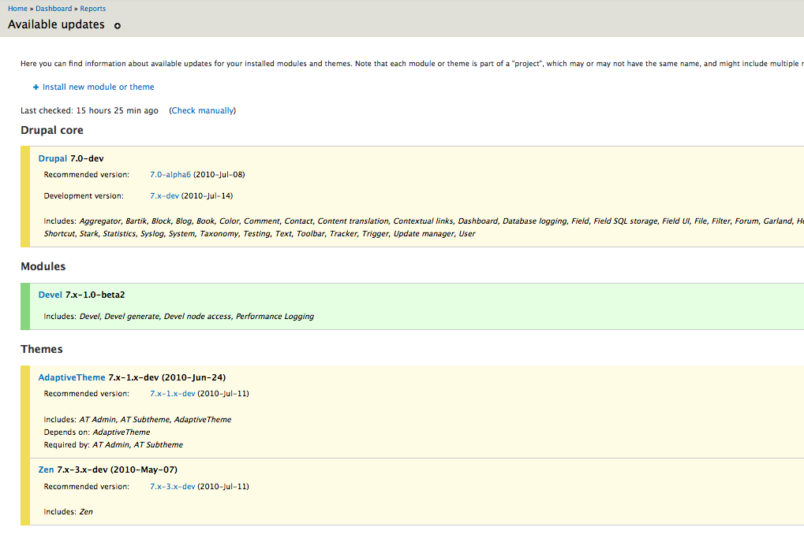Visit the AdaptiveTheme project link
Screen dimensions: 804x542
pos(72,378)
